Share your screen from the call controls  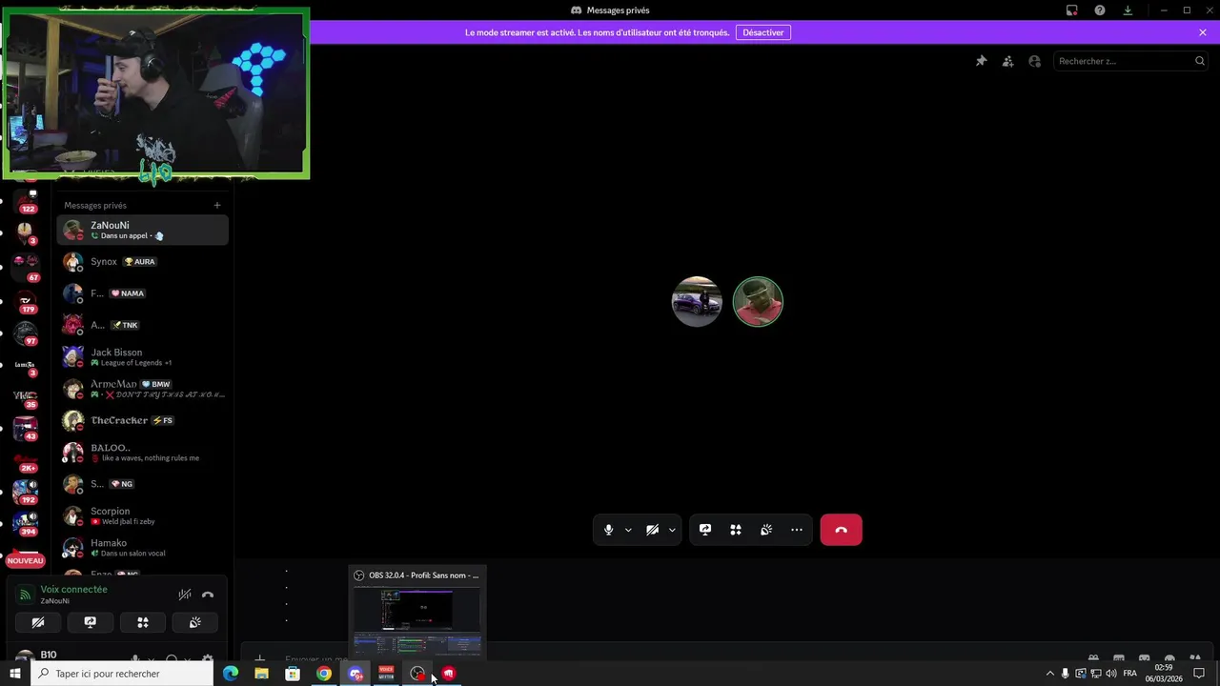pos(705,530)
